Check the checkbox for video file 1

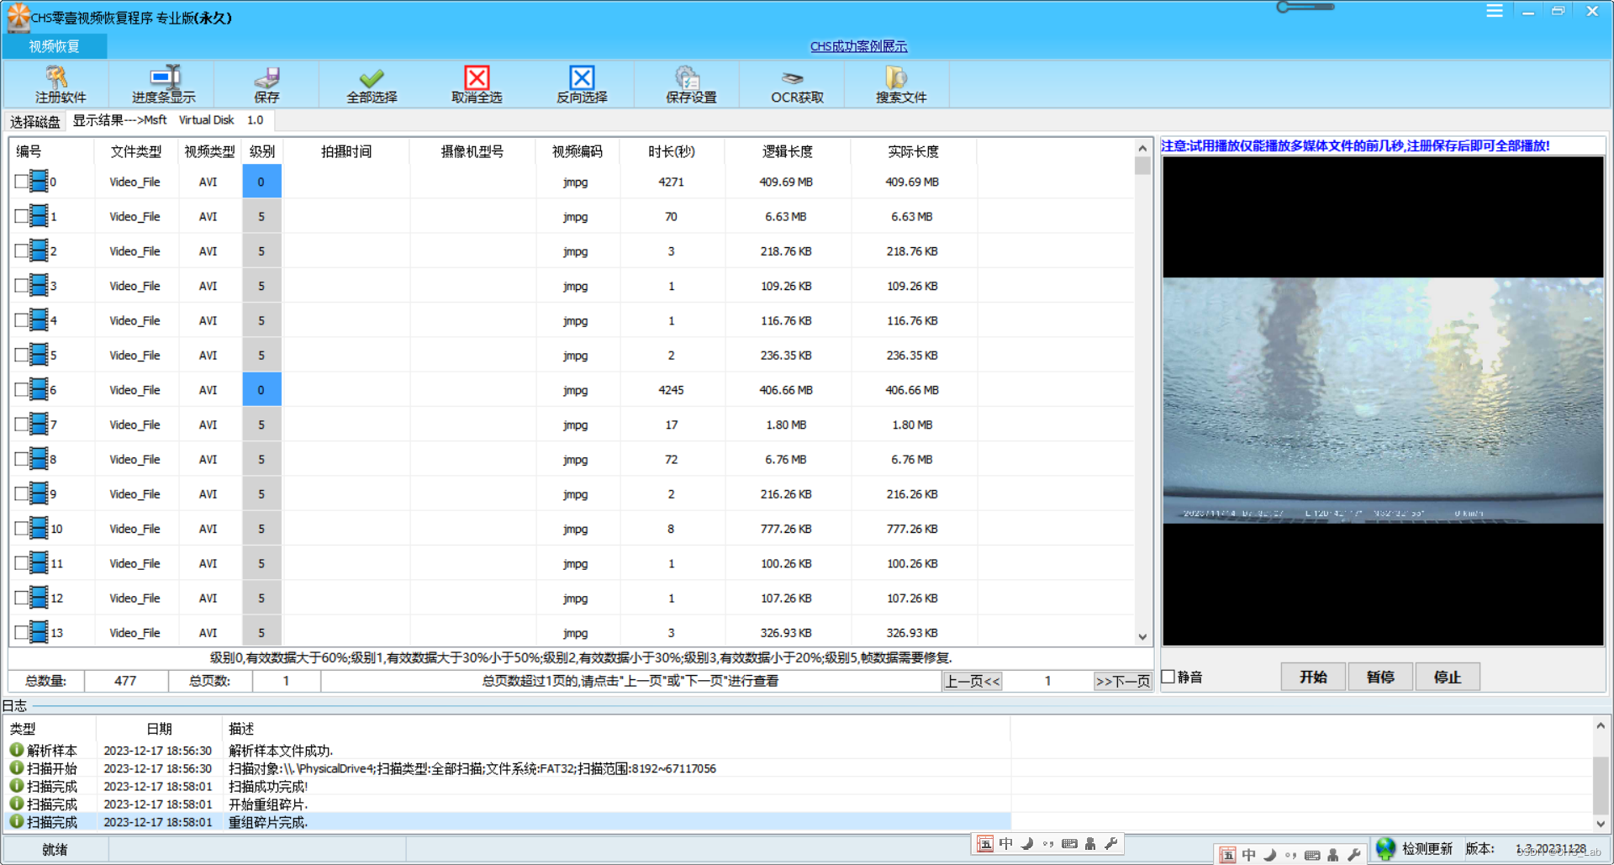[21, 216]
